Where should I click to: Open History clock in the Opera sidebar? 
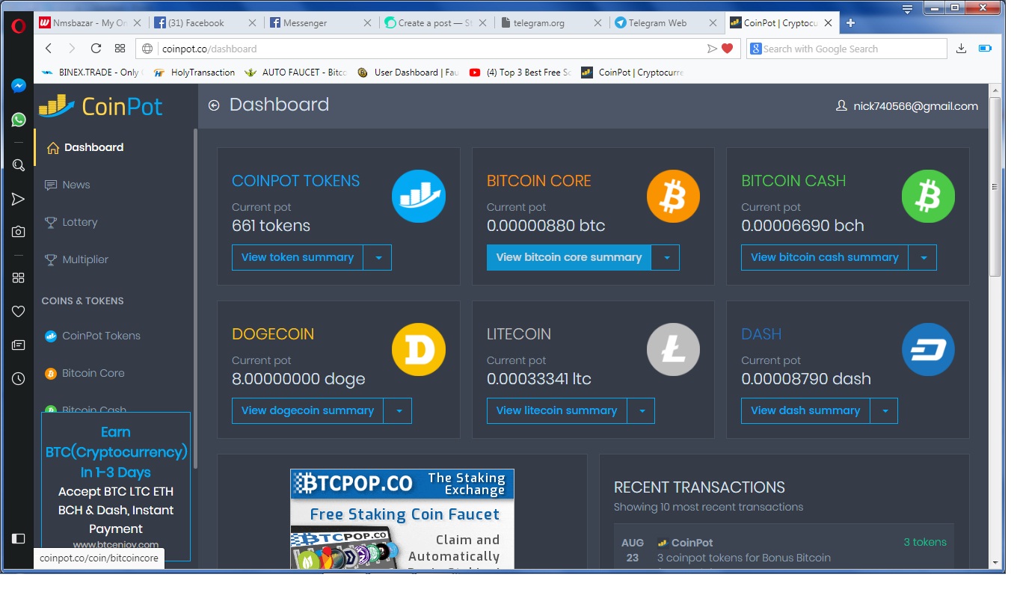coord(19,379)
